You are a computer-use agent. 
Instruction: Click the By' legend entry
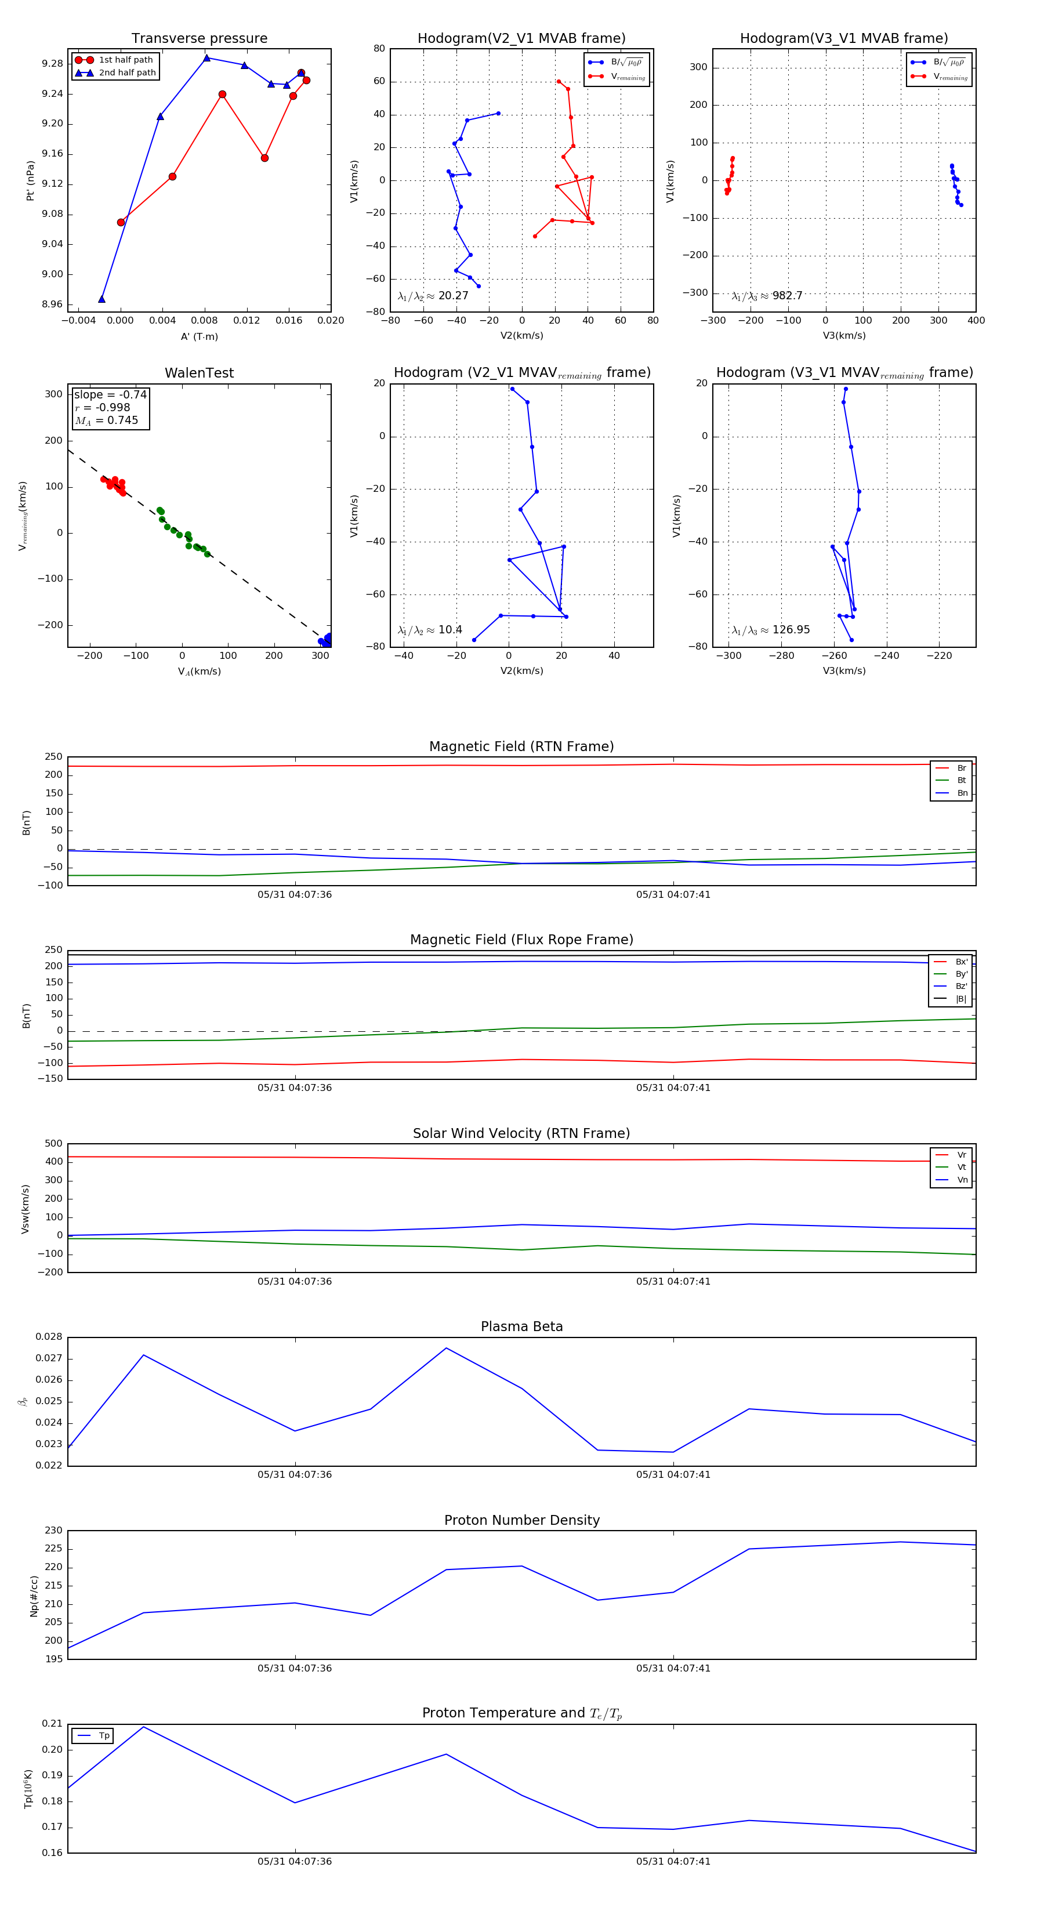click(x=952, y=974)
